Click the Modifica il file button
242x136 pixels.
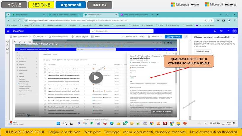tap(203, 51)
